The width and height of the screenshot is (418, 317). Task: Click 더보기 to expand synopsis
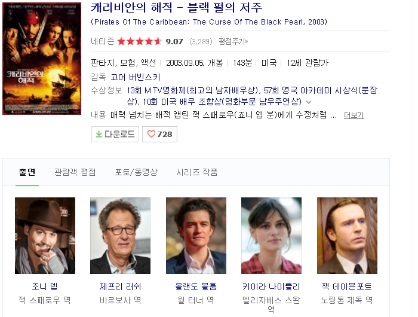tap(354, 115)
